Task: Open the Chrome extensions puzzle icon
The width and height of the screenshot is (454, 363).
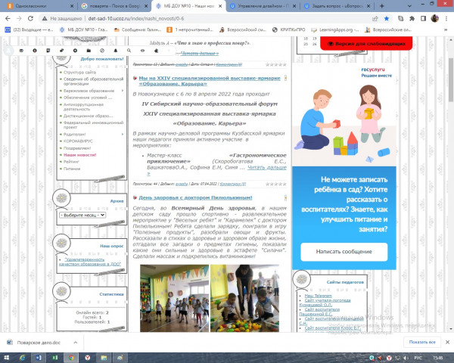Action: [412, 18]
